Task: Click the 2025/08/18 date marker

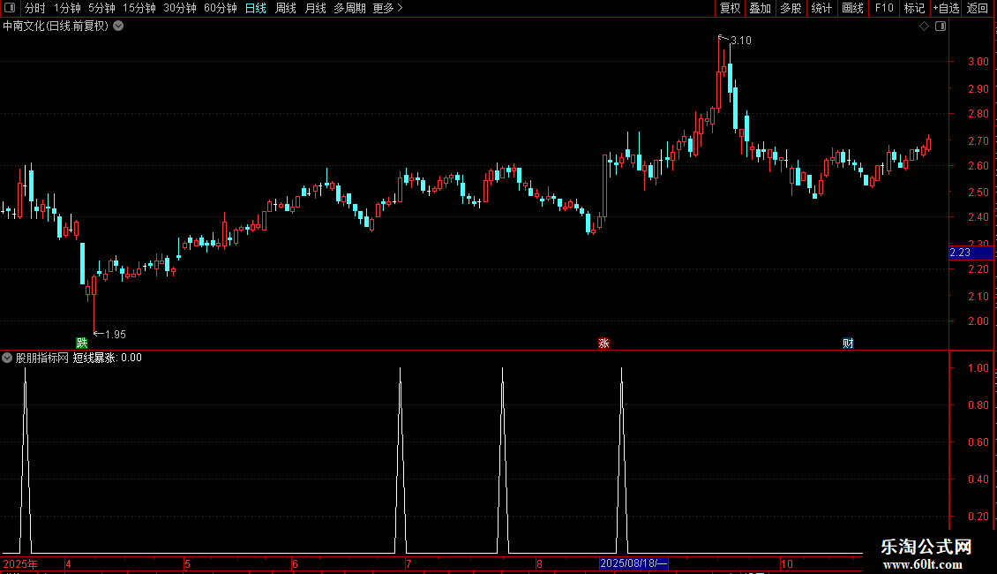Action: 633,563
